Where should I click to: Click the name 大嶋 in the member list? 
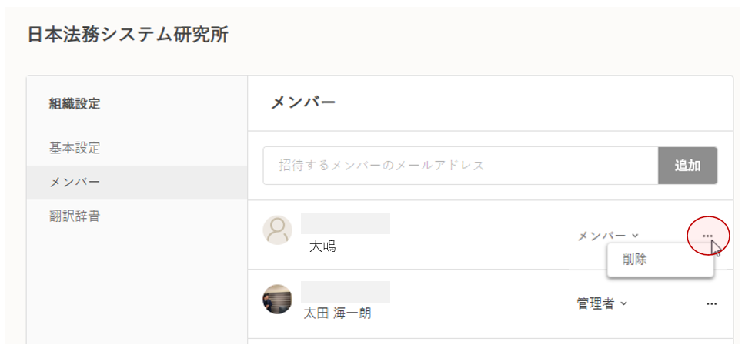click(x=322, y=246)
